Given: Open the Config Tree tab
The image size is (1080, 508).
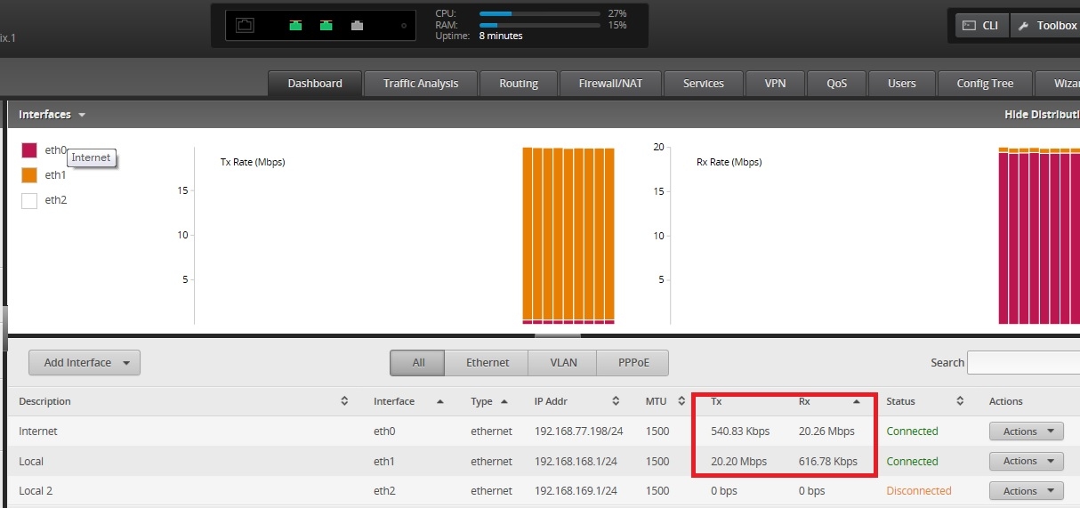Looking at the screenshot, I should 985,84.
